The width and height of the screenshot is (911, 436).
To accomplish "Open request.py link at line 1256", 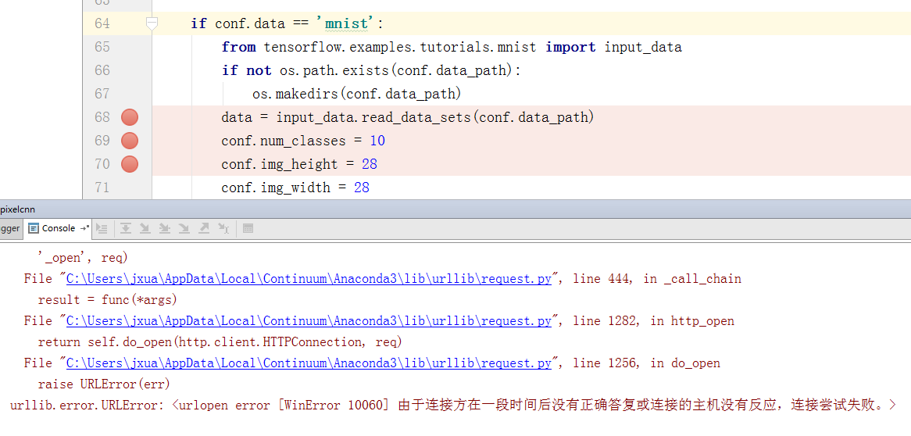I will tap(309, 363).
